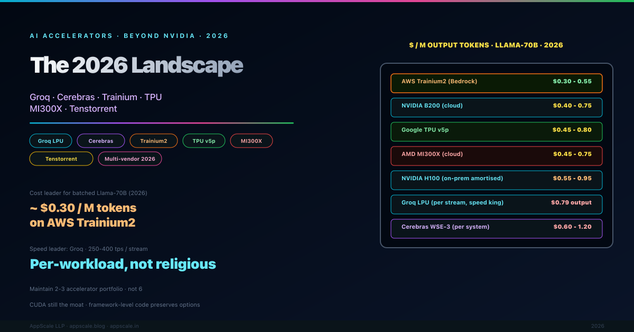Viewport: 634px width, 332px height.
Task: Click the appscale.blog footer link
Action: click(x=88, y=326)
